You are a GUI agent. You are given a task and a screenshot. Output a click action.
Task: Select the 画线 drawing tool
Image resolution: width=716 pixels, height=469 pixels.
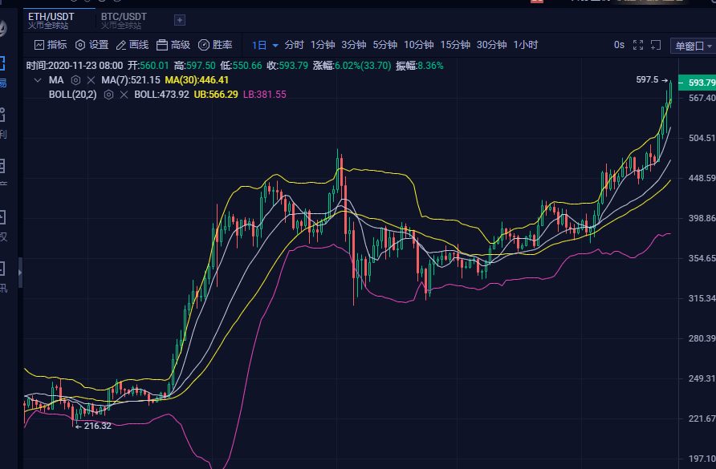pyautogui.click(x=132, y=45)
